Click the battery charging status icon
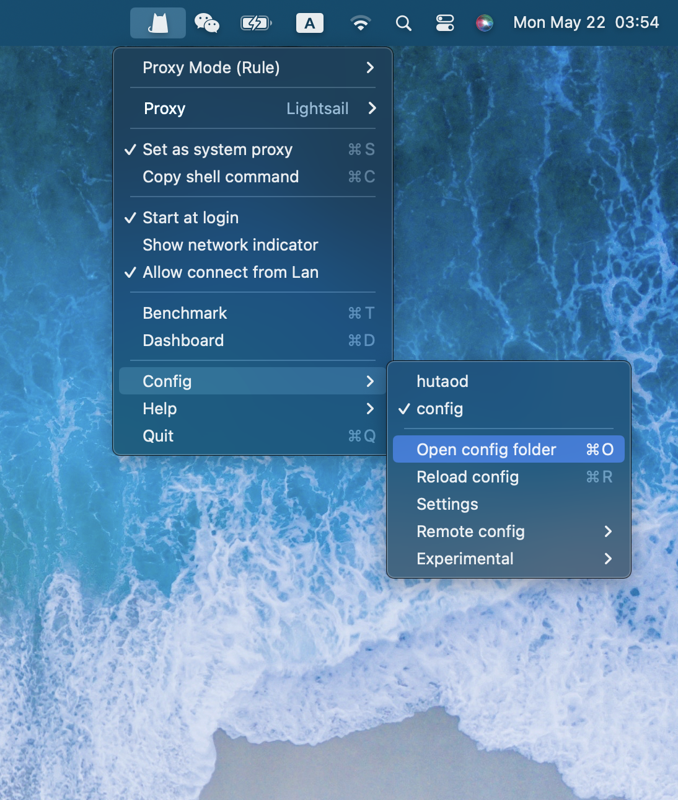This screenshot has height=800, width=678. [255, 23]
